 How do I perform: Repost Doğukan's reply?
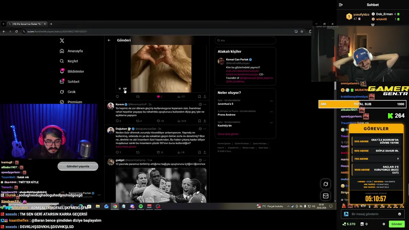138,152
